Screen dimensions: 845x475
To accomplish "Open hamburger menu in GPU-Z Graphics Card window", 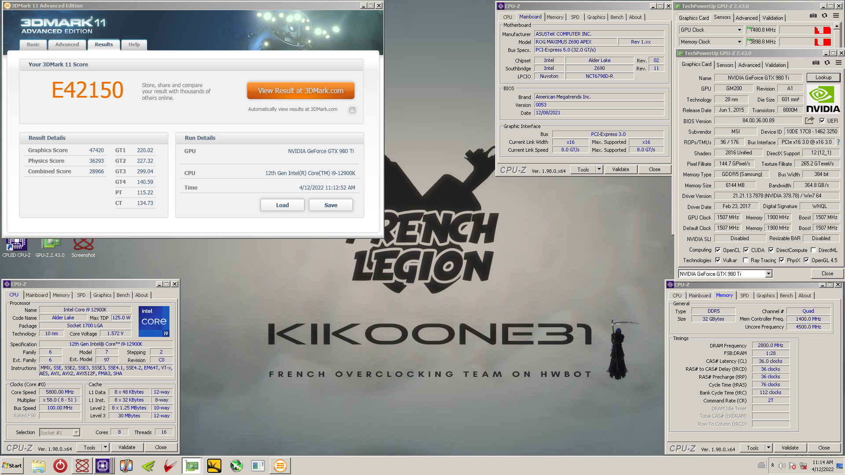I will click(838, 63).
